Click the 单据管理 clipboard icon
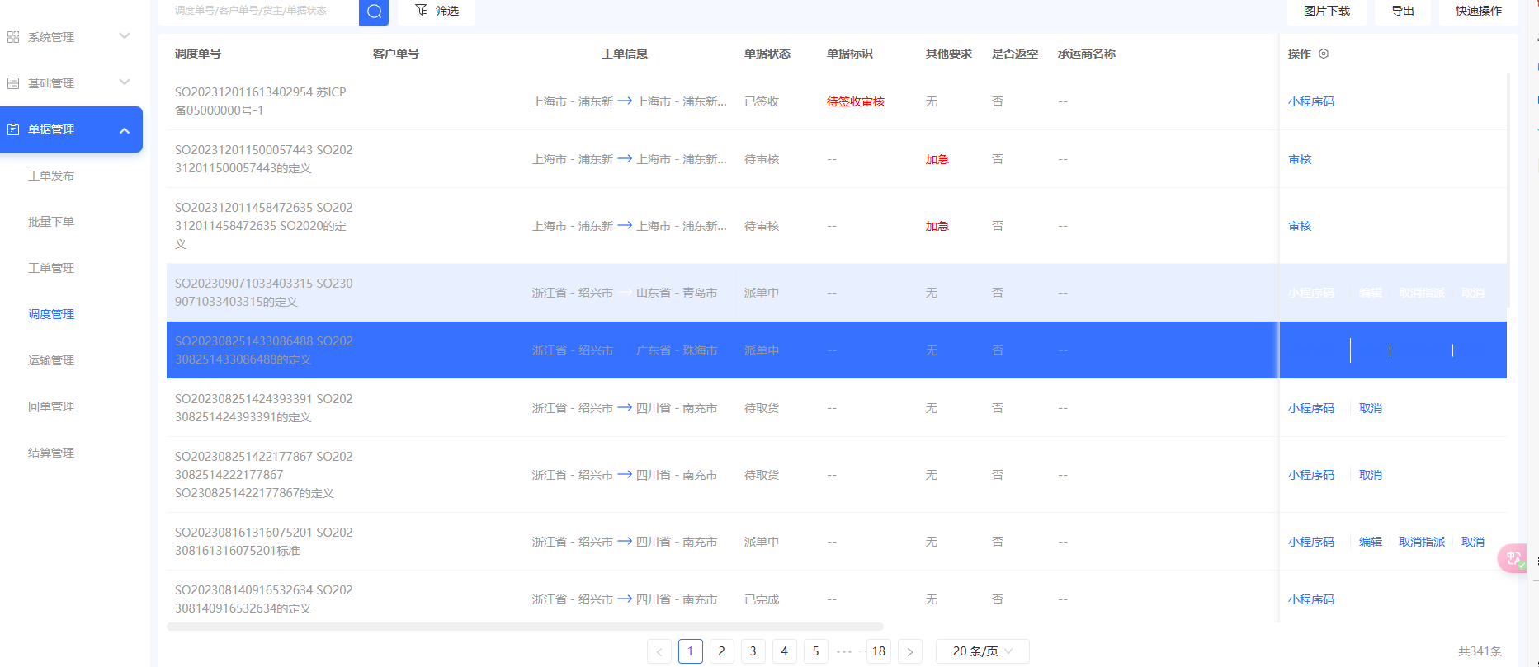This screenshot has height=667, width=1539. 13,129
